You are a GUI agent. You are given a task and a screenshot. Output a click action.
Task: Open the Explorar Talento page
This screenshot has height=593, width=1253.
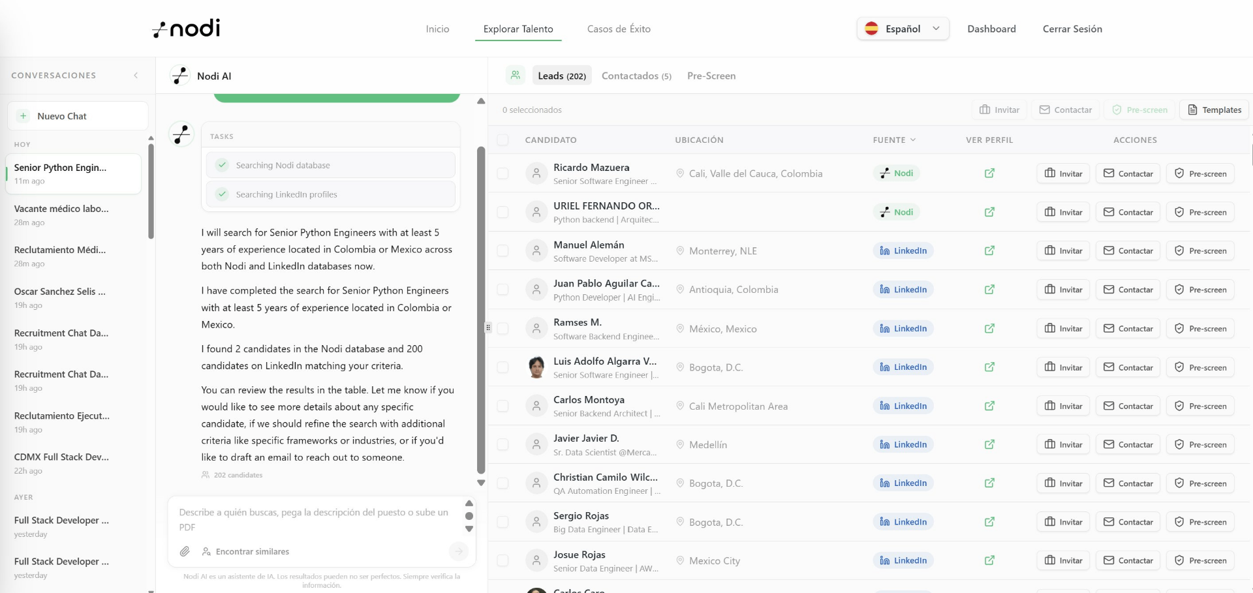click(518, 29)
